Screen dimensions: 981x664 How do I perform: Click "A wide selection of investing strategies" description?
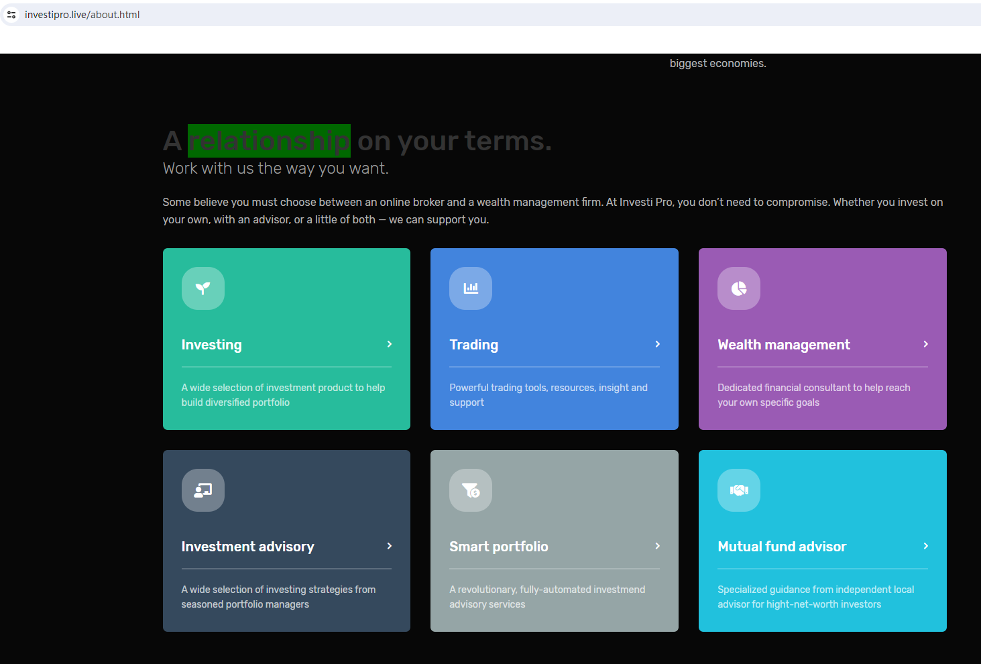(x=278, y=597)
